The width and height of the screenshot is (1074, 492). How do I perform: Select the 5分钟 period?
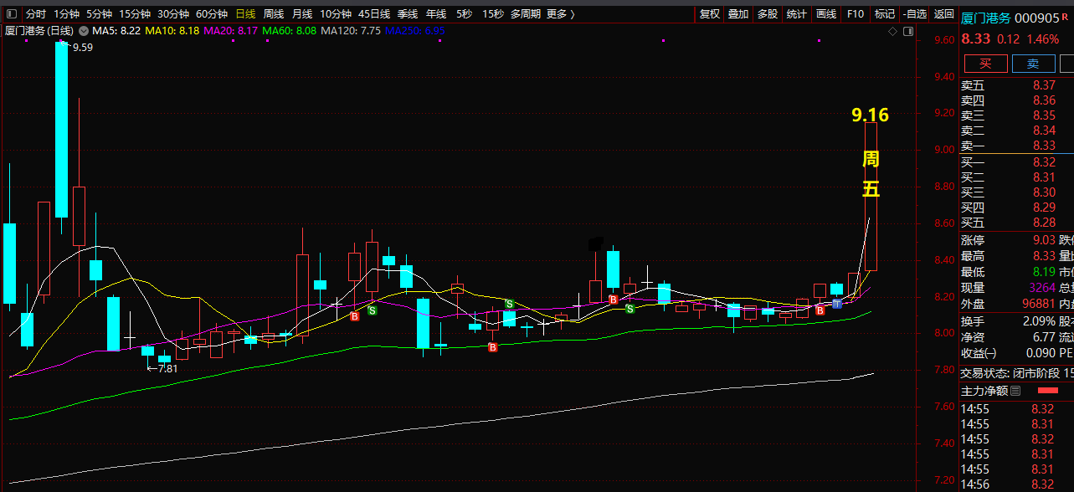pos(99,14)
